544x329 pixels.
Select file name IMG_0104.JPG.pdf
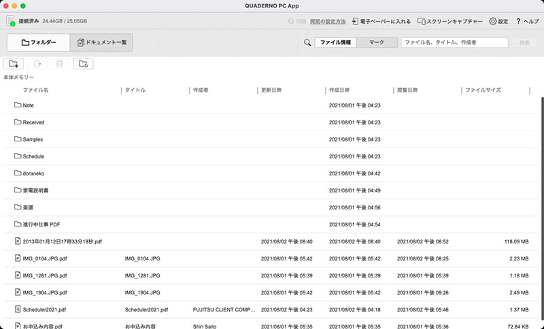point(45,258)
